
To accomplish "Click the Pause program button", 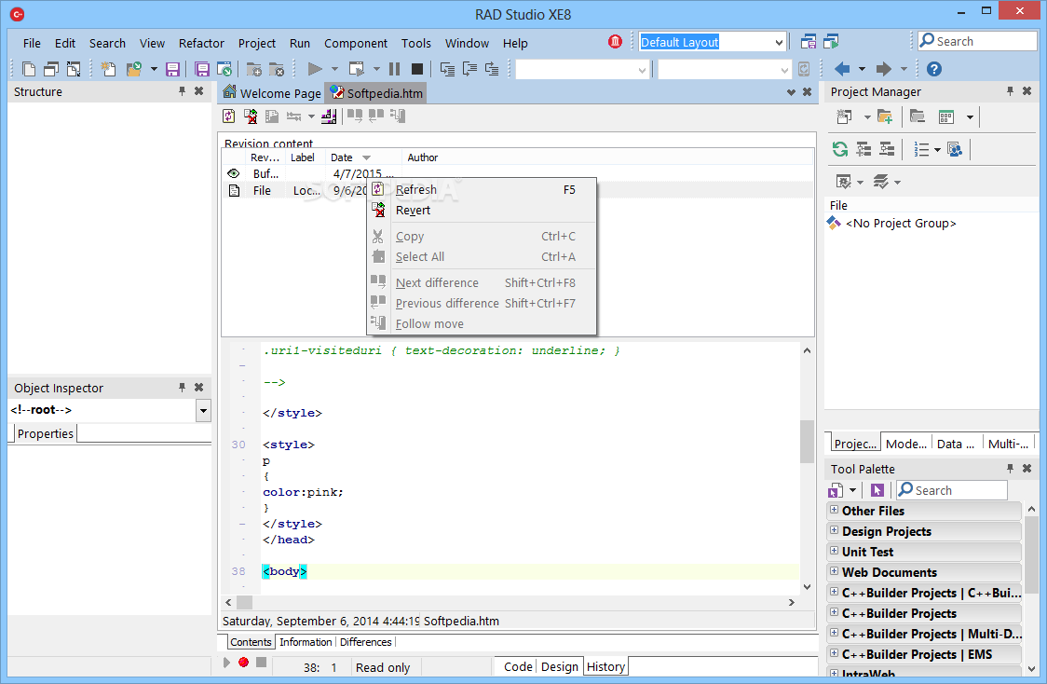I will [x=395, y=69].
